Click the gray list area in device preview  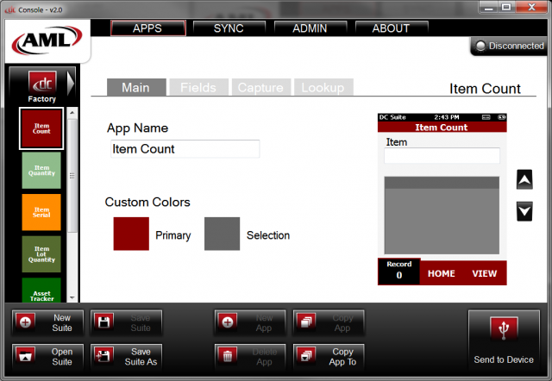442,215
